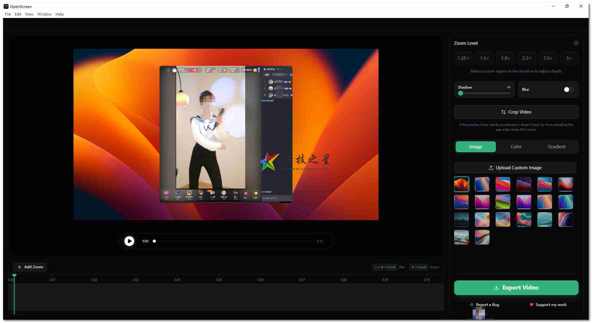Select the green wave wallpaper thumbnail
The width and height of the screenshot is (592, 323).
click(503, 202)
